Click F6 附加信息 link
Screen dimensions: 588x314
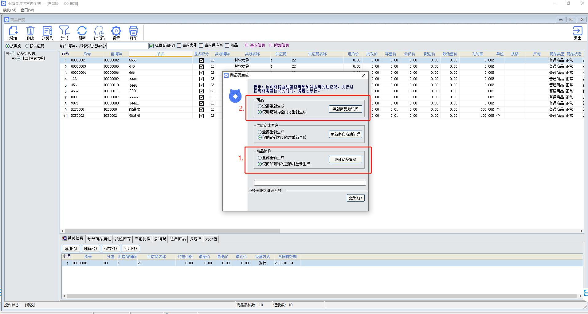[x=279, y=45]
